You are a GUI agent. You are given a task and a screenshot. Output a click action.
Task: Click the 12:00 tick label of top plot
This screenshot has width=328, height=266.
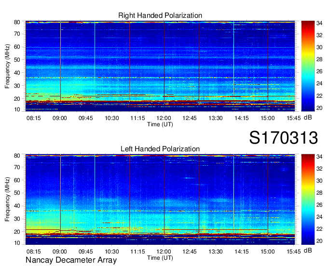coord(164,118)
